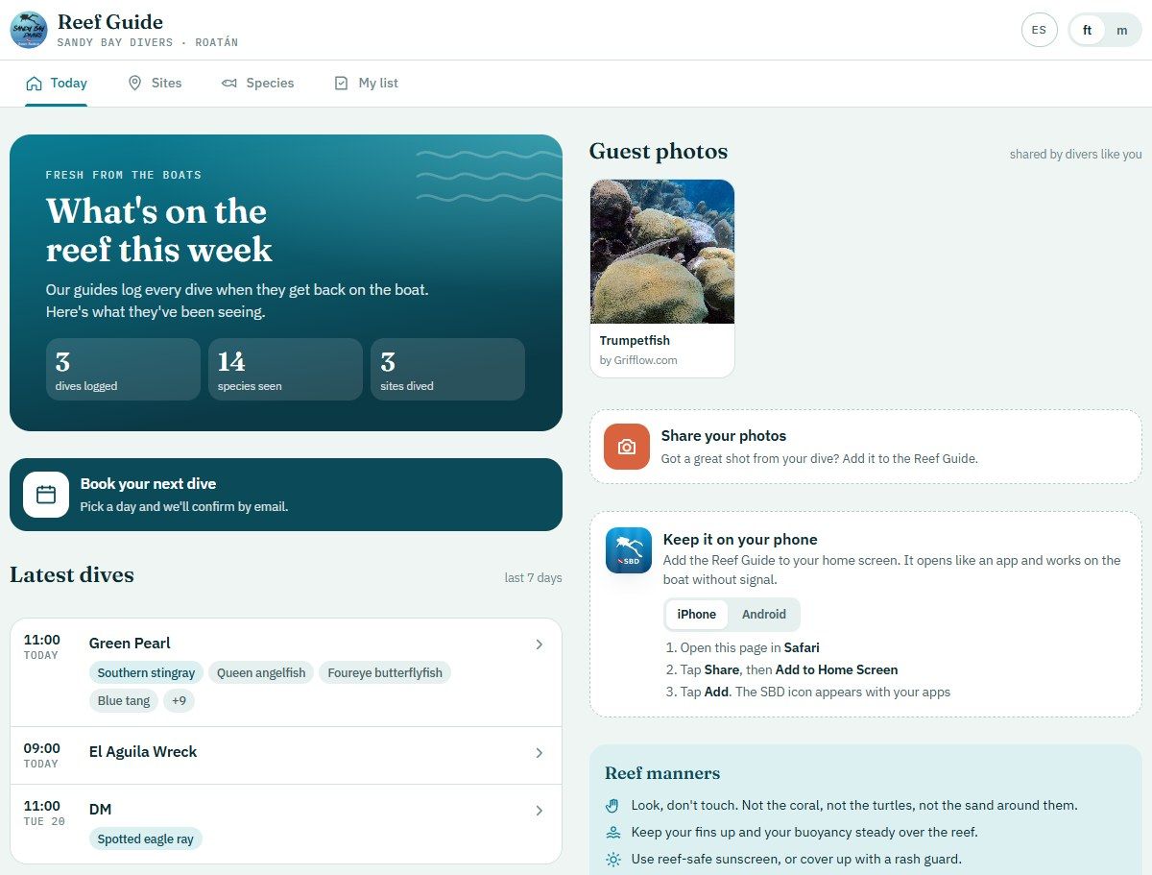Expand the DM dive chevron
1152x875 pixels.
540,811
